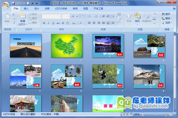Image resolution: width=178 pixels, height=118 pixels.
Task: Toggle bulleted list
Action: click(90, 17)
